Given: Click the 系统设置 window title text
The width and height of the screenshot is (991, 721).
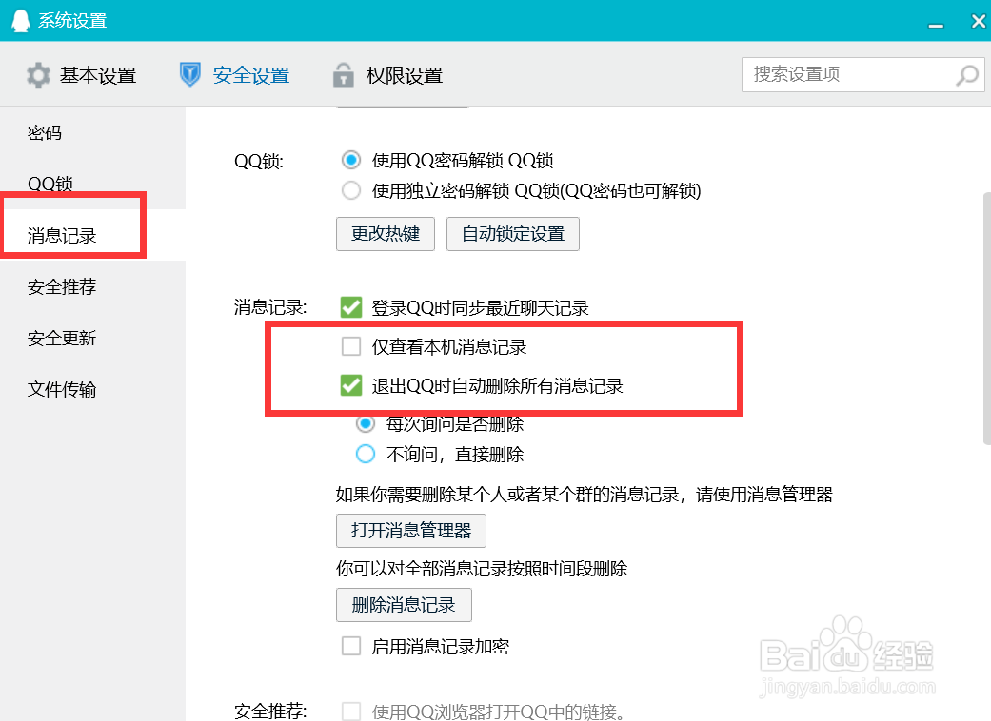Looking at the screenshot, I should [72, 21].
